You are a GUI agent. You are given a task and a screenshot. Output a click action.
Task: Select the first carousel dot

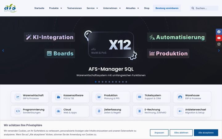pos(96,82)
